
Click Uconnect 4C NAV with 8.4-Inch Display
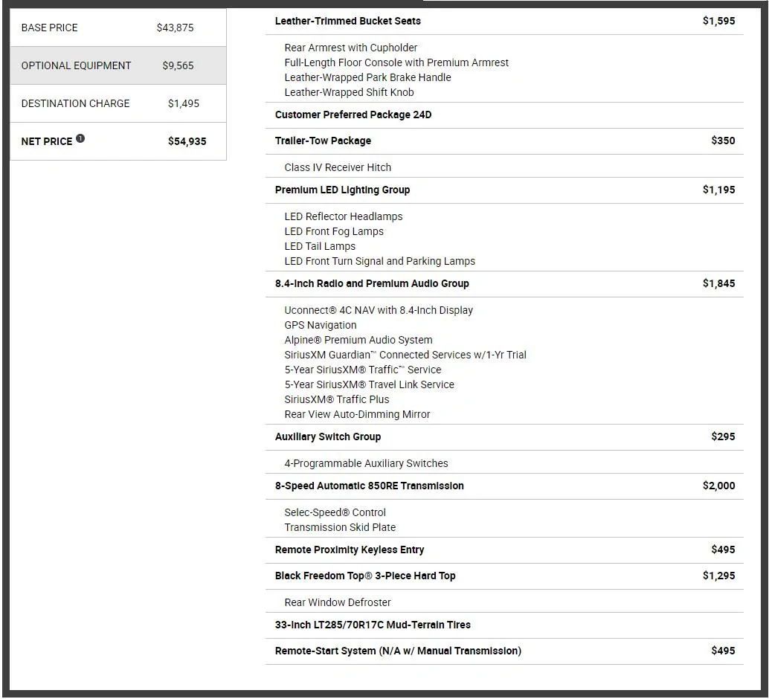click(379, 310)
